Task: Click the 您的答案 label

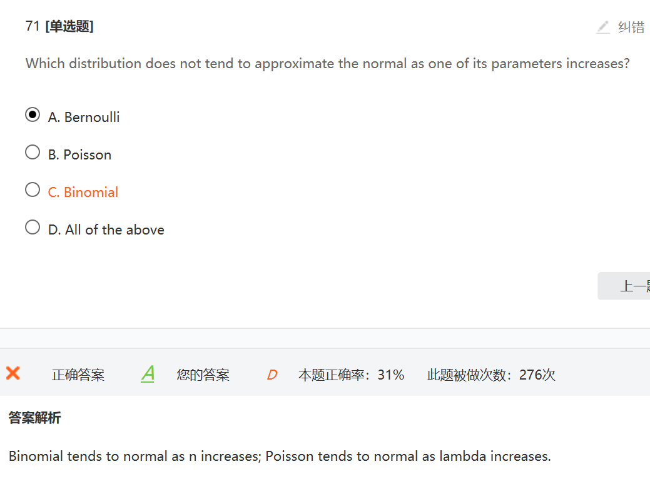Action: click(x=203, y=375)
